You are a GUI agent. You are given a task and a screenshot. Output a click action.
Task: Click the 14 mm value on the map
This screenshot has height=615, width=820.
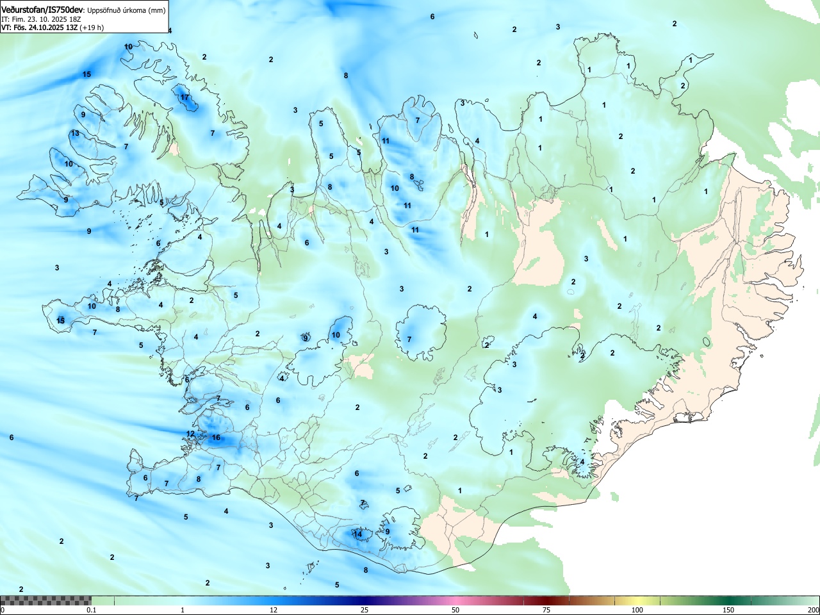click(x=358, y=534)
